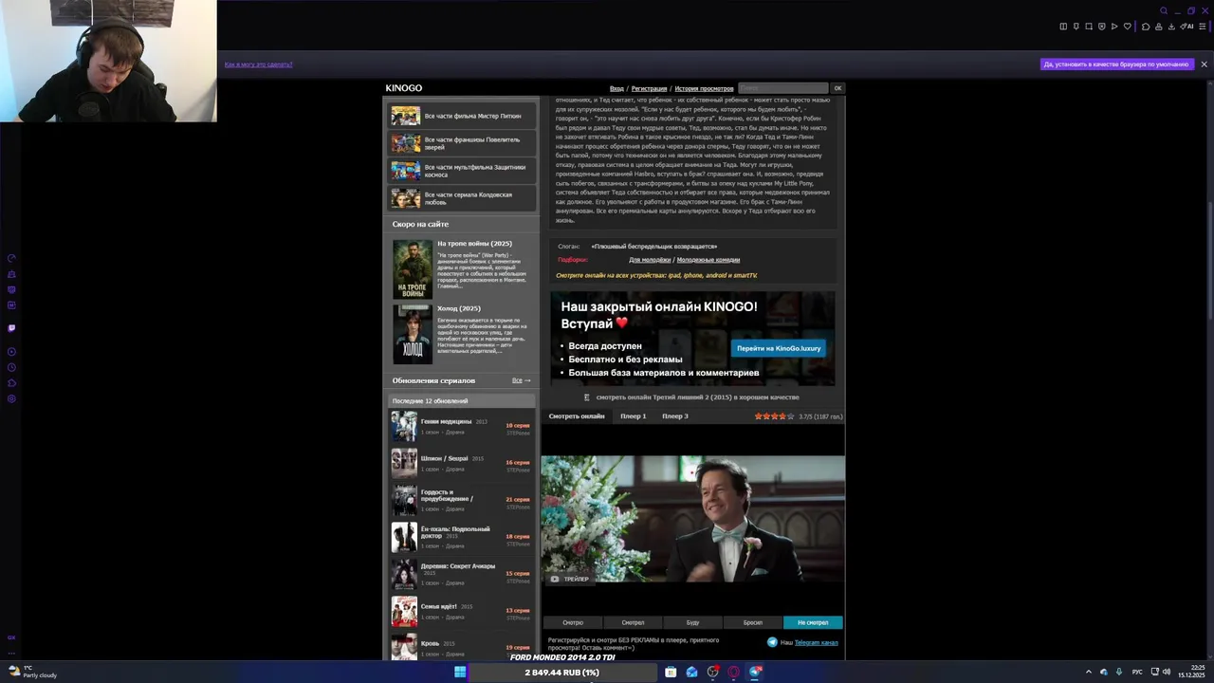Image resolution: width=1214 pixels, height=683 pixels.
Task: Toggle split screen icon in browser toolbar
Action: point(1063,27)
